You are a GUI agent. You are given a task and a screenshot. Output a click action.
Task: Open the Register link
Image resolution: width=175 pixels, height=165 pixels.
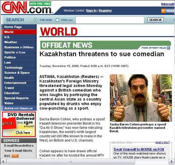point(105,11)
